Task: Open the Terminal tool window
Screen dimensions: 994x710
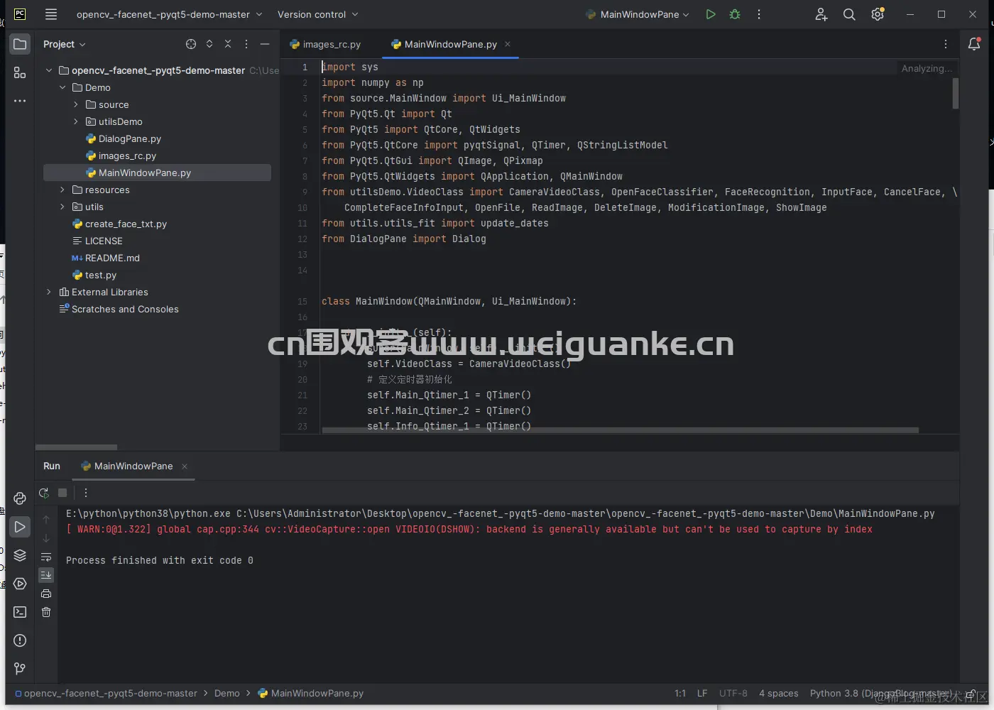Action: click(x=20, y=612)
